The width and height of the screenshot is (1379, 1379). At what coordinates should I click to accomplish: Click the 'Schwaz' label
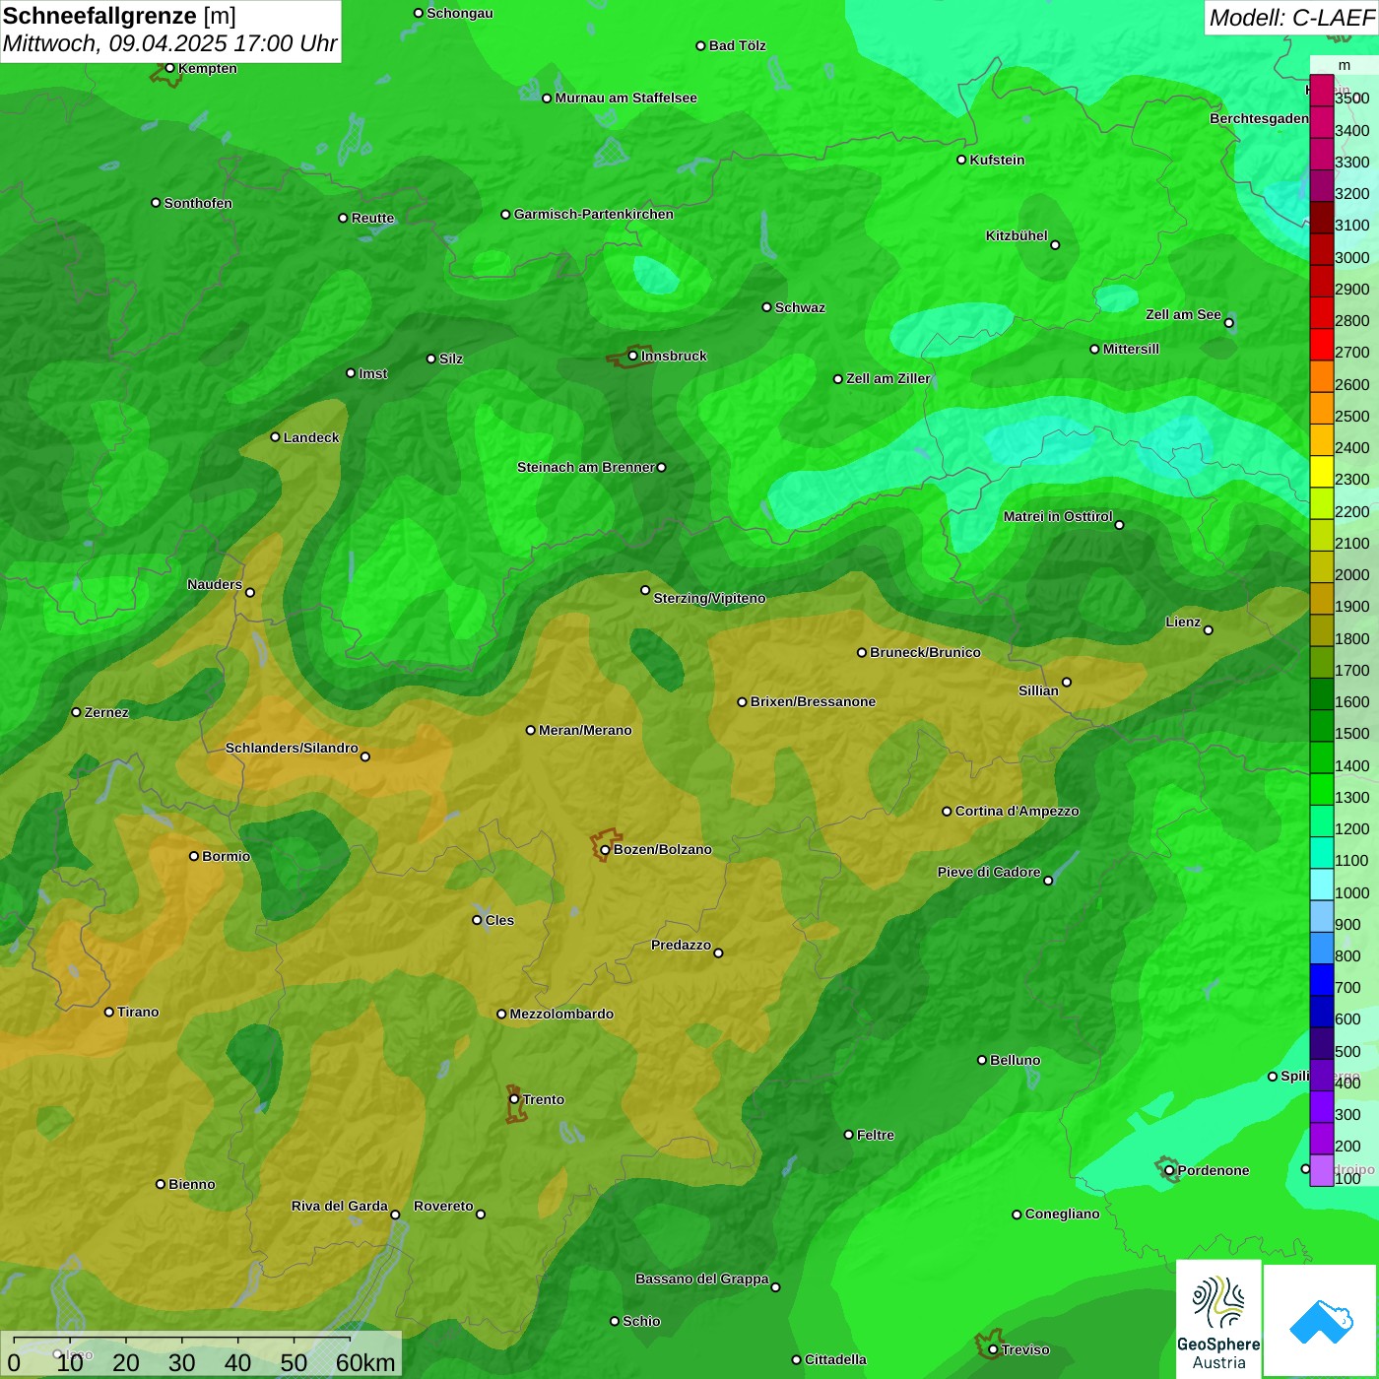pyautogui.click(x=800, y=307)
